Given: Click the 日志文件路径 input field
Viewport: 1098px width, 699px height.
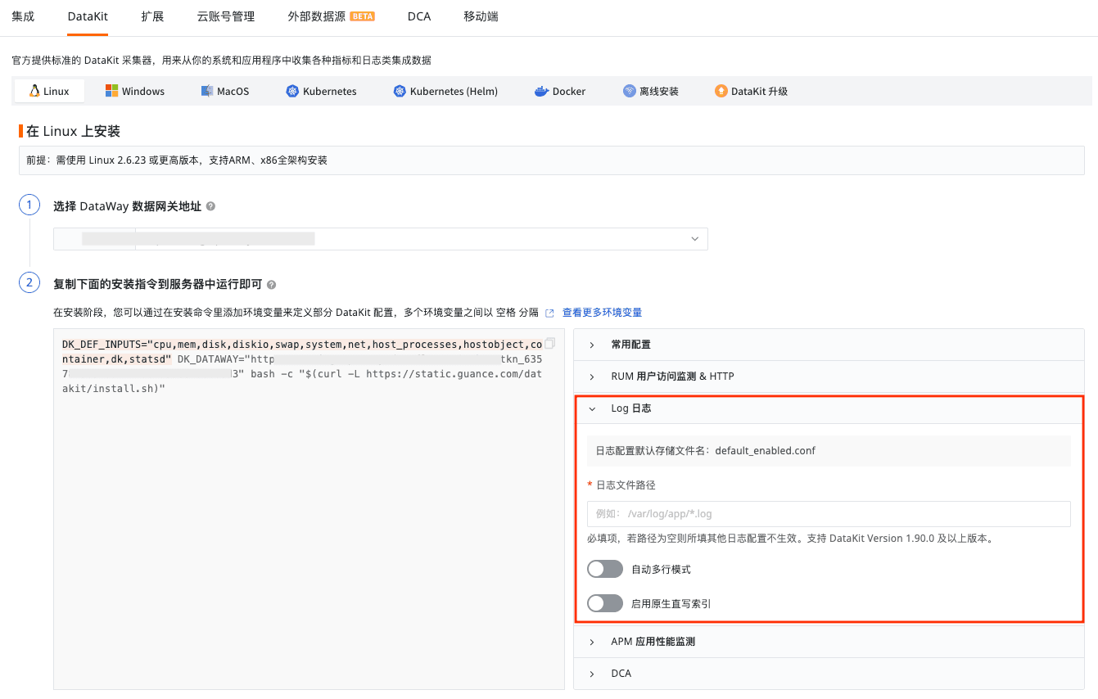Looking at the screenshot, I should pos(829,514).
